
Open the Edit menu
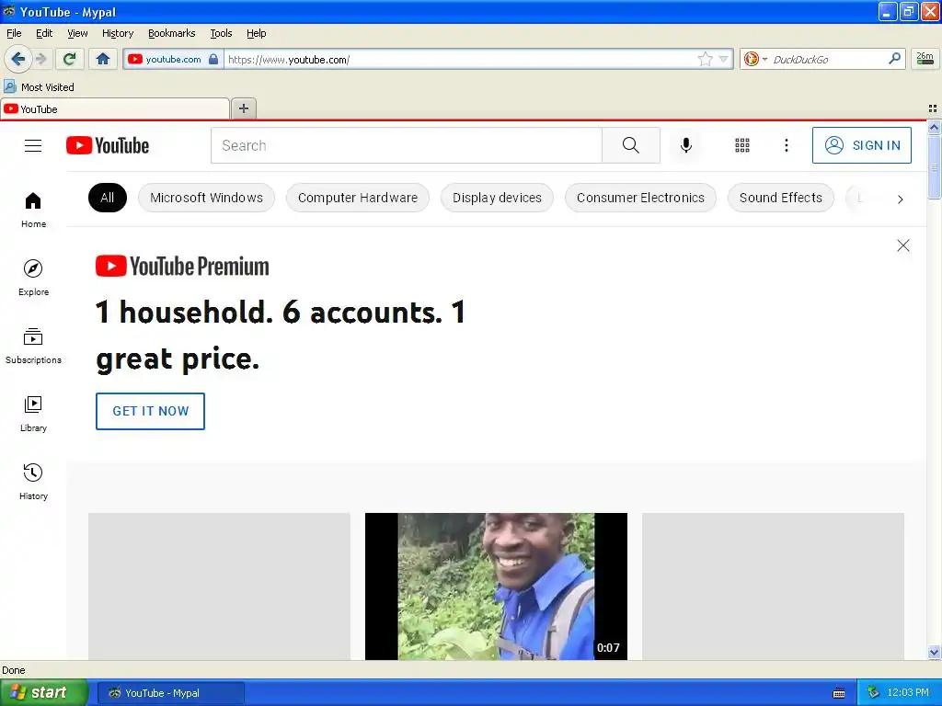pos(44,34)
